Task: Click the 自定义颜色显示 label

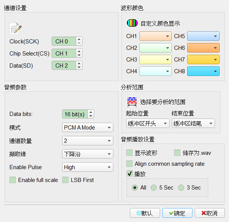Action: click(160, 23)
